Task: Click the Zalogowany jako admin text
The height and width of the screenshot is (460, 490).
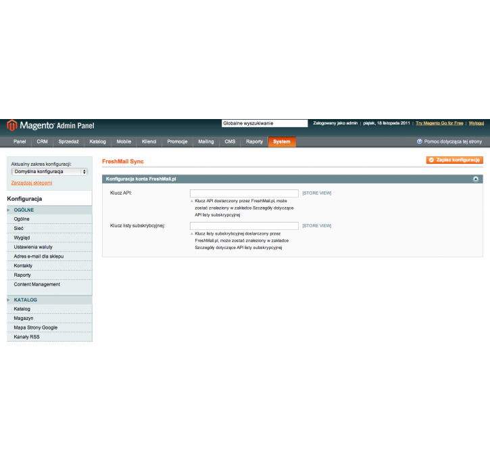Action: click(335, 123)
